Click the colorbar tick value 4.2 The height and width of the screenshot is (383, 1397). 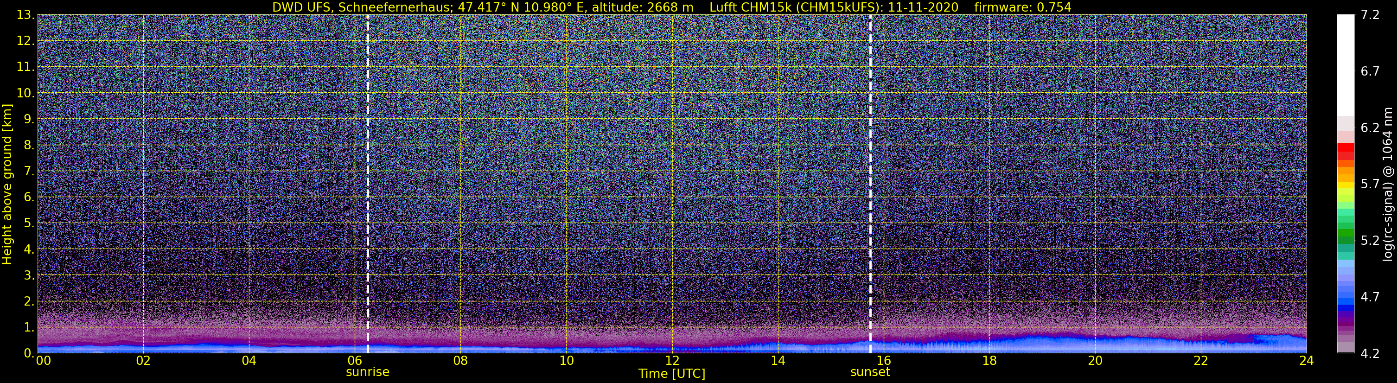[1370, 354]
